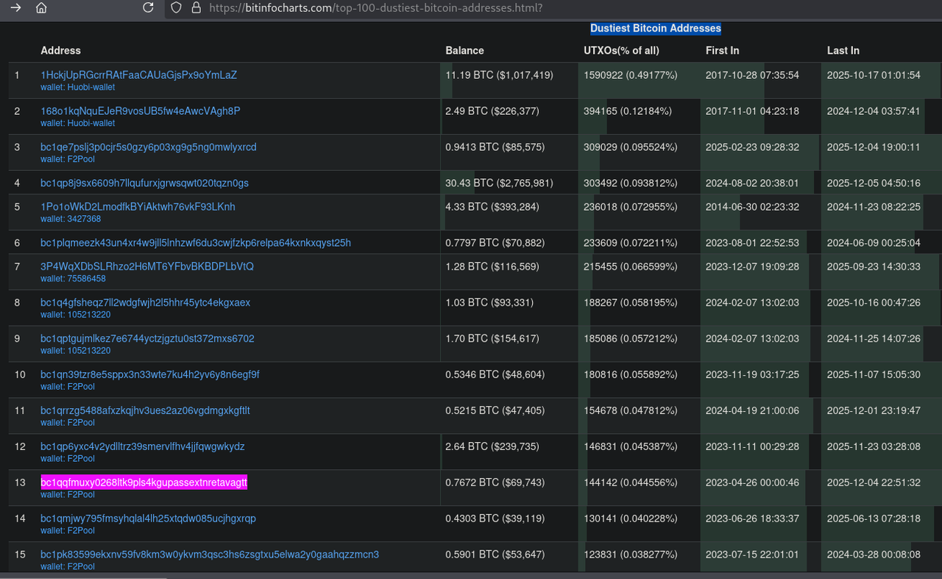Select balance 1.28 BTC ($116,569)
Viewport: 942px width, 579px height.
492,266
